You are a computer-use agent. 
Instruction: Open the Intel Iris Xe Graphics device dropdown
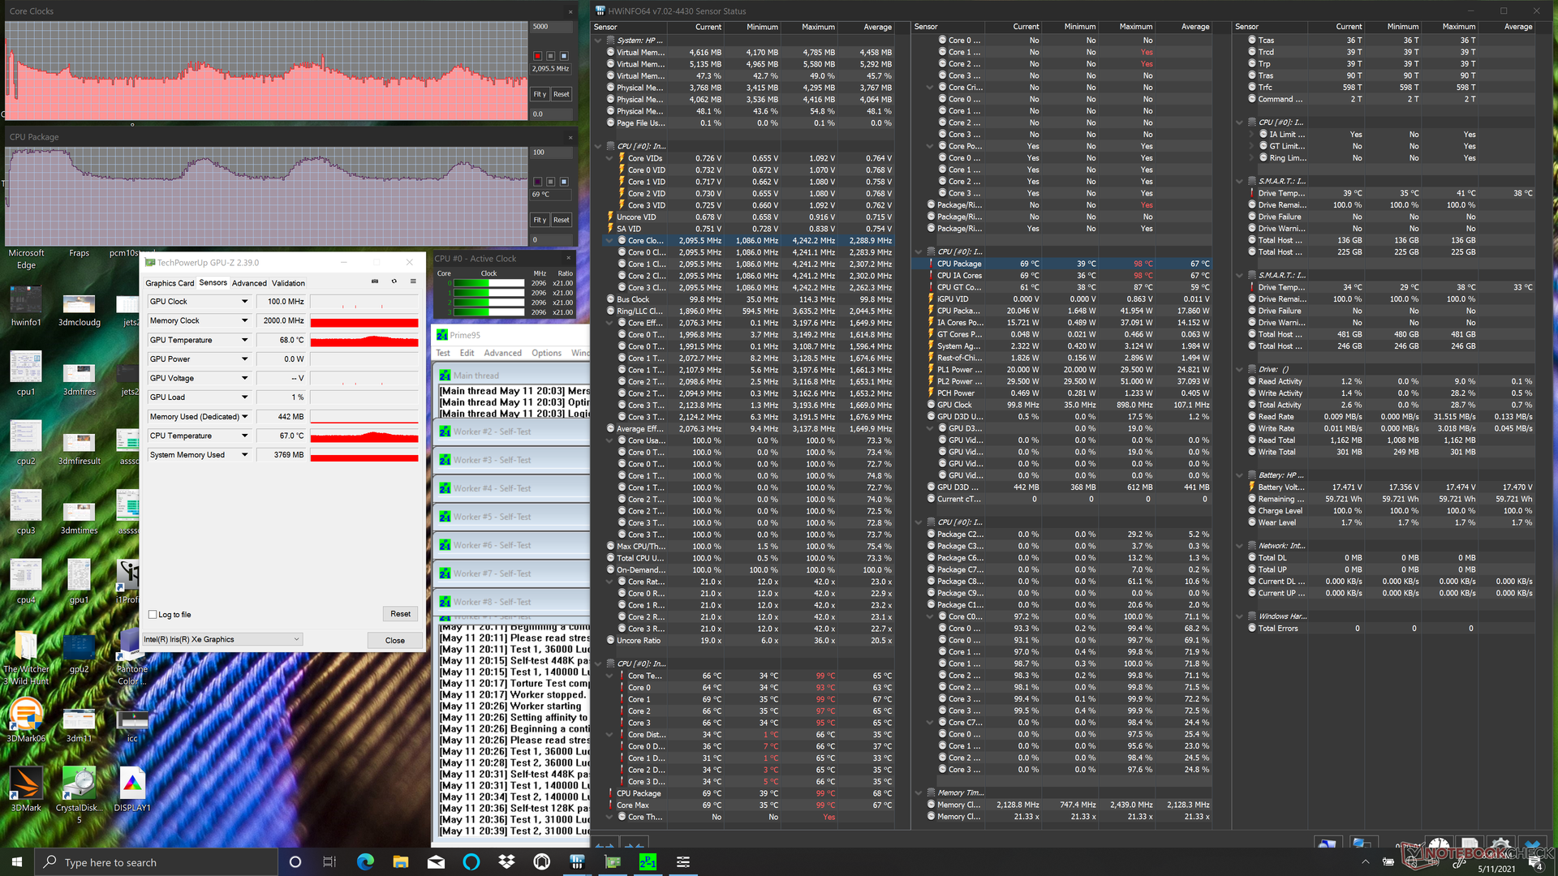[296, 639]
